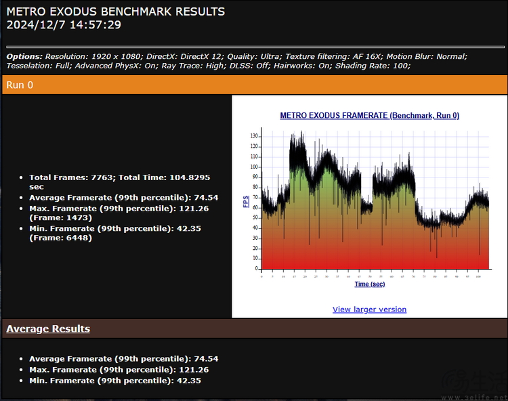Select the Run 0 orange header
The width and height of the screenshot is (508, 401).
255,85
